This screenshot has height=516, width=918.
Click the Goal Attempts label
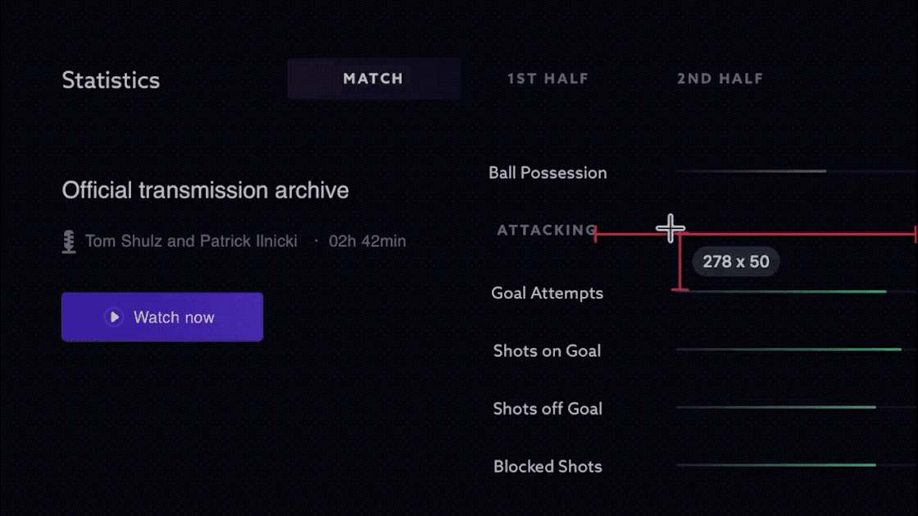pos(547,293)
